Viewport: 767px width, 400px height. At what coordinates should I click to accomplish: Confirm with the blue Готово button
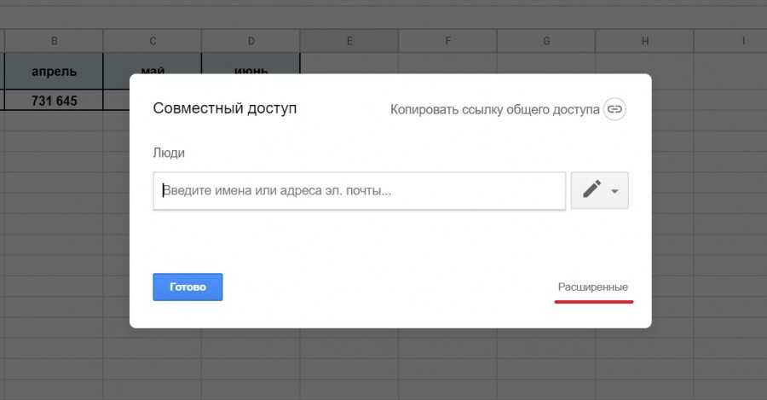[x=187, y=287]
